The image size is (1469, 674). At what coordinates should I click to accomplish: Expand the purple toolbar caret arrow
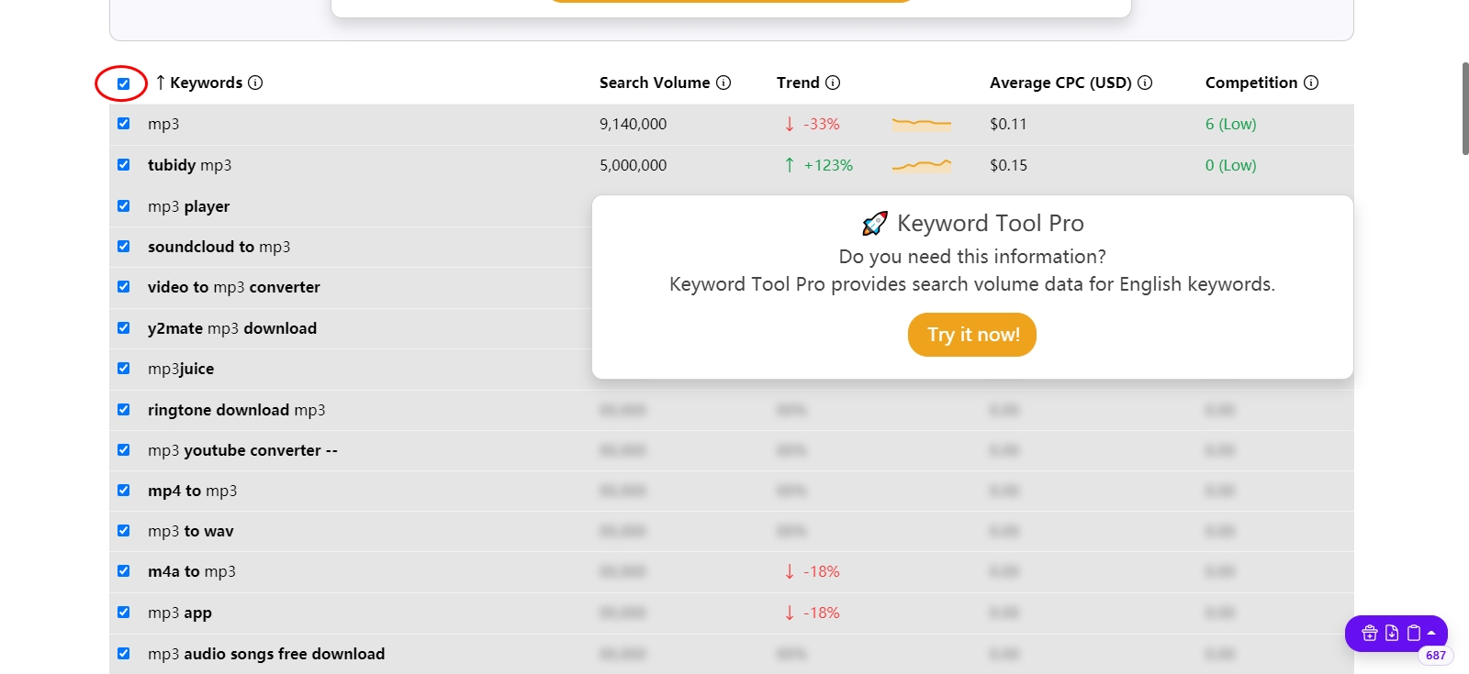coord(1431,633)
